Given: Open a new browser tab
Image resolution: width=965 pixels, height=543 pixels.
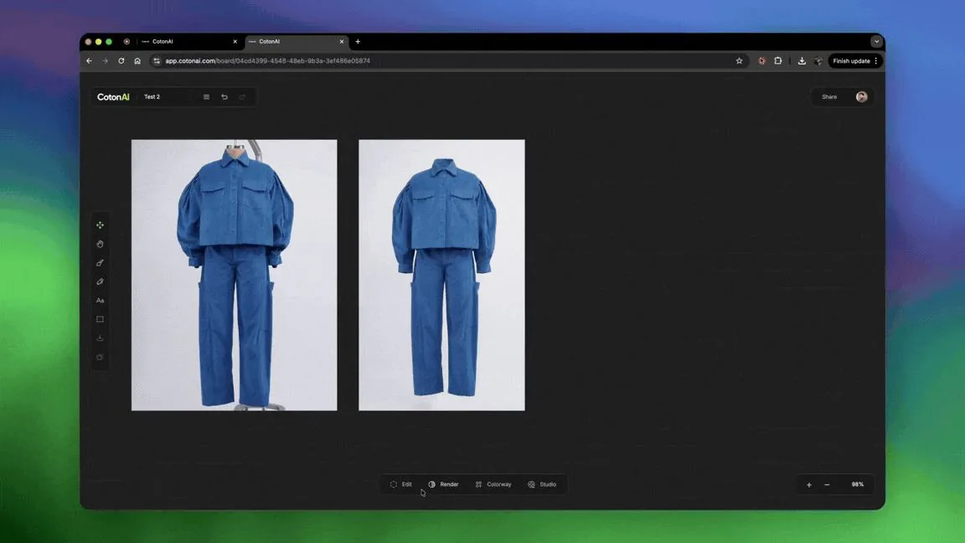Looking at the screenshot, I should (x=358, y=41).
